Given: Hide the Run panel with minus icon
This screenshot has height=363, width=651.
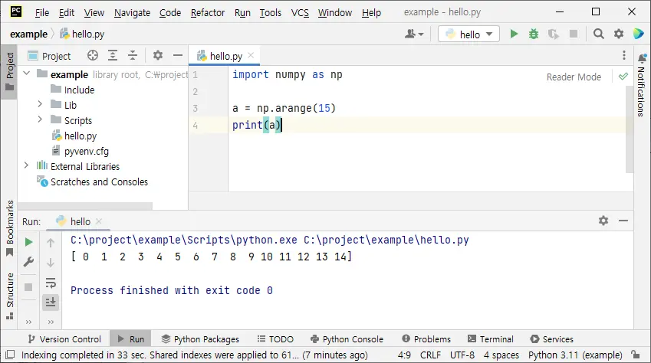Looking at the screenshot, I should 623,221.
